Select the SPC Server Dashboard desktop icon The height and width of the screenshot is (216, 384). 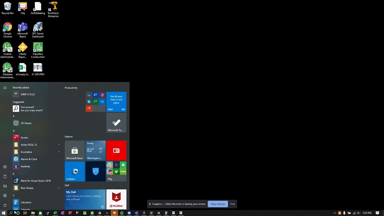tap(38, 30)
